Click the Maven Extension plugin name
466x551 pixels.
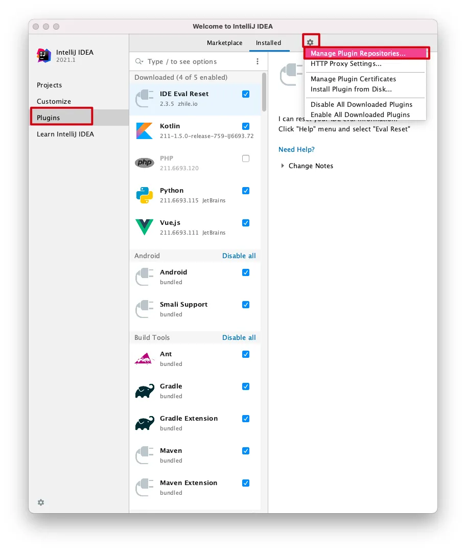[x=189, y=483]
